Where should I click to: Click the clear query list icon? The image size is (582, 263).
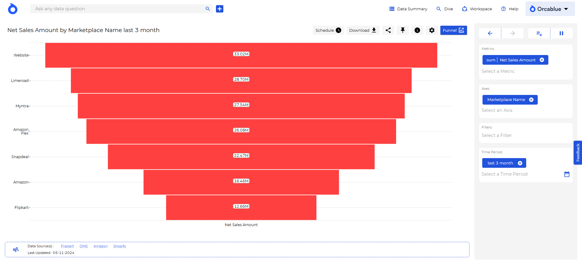539,33
